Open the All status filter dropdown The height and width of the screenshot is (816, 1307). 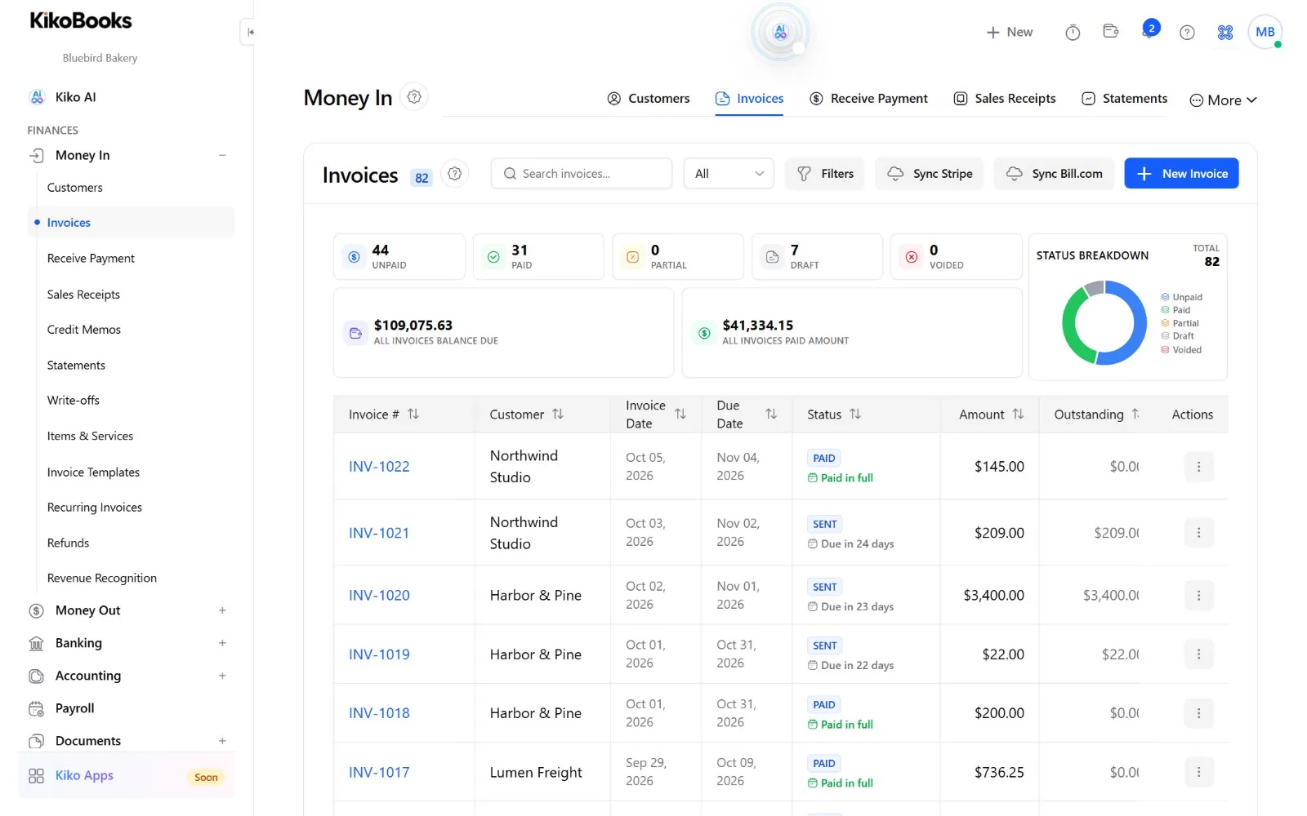click(729, 174)
